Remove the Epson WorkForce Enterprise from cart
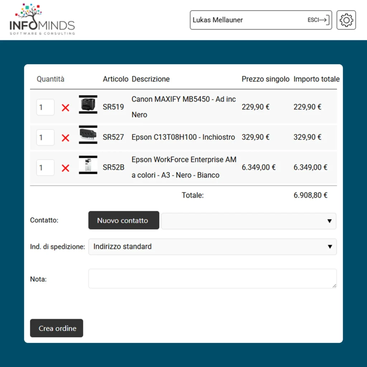Image resolution: width=367 pixels, height=367 pixels. 66,167
